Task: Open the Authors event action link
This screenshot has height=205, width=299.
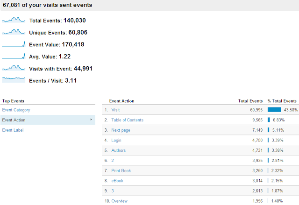Action: [118, 150]
